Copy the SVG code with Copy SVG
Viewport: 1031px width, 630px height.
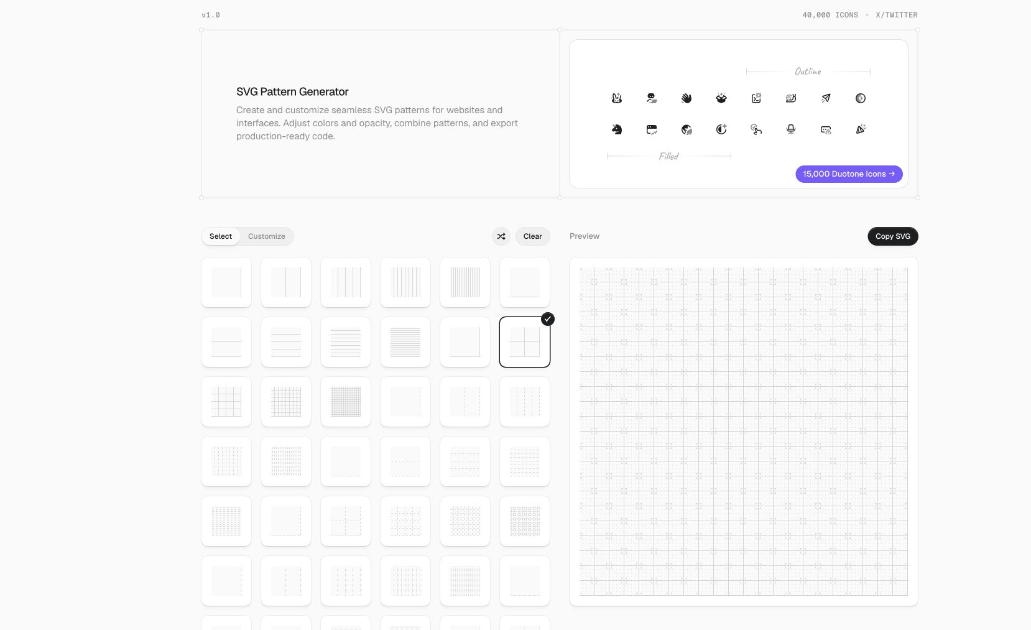(x=893, y=236)
